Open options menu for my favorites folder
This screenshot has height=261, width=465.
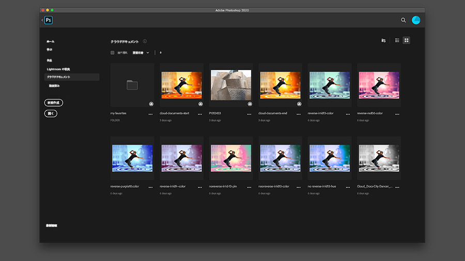click(x=151, y=114)
